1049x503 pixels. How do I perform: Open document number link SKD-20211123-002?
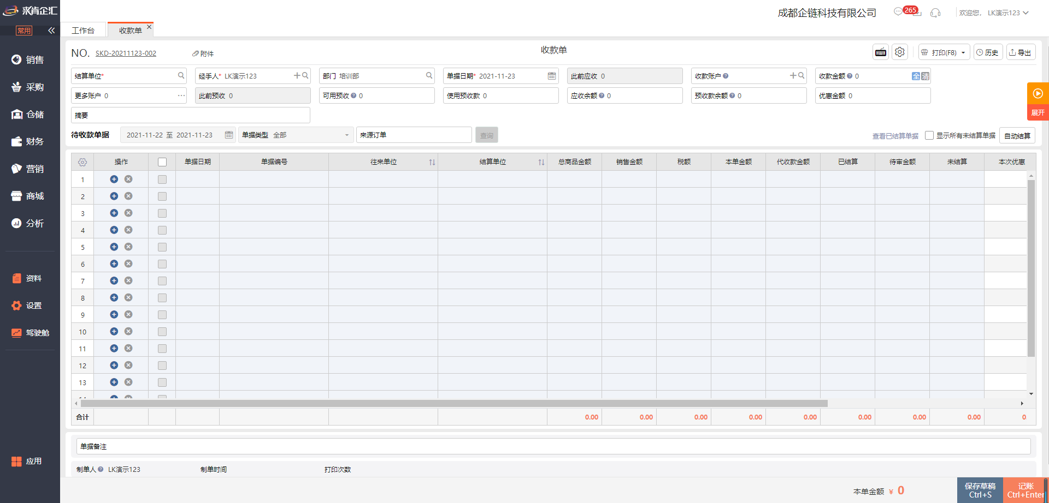[126, 53]
